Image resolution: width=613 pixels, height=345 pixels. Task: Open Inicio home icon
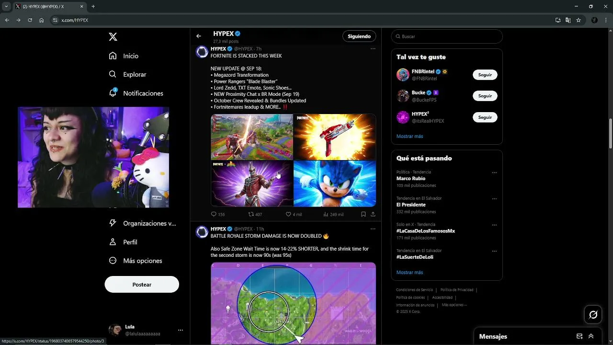tap(113, 56)
